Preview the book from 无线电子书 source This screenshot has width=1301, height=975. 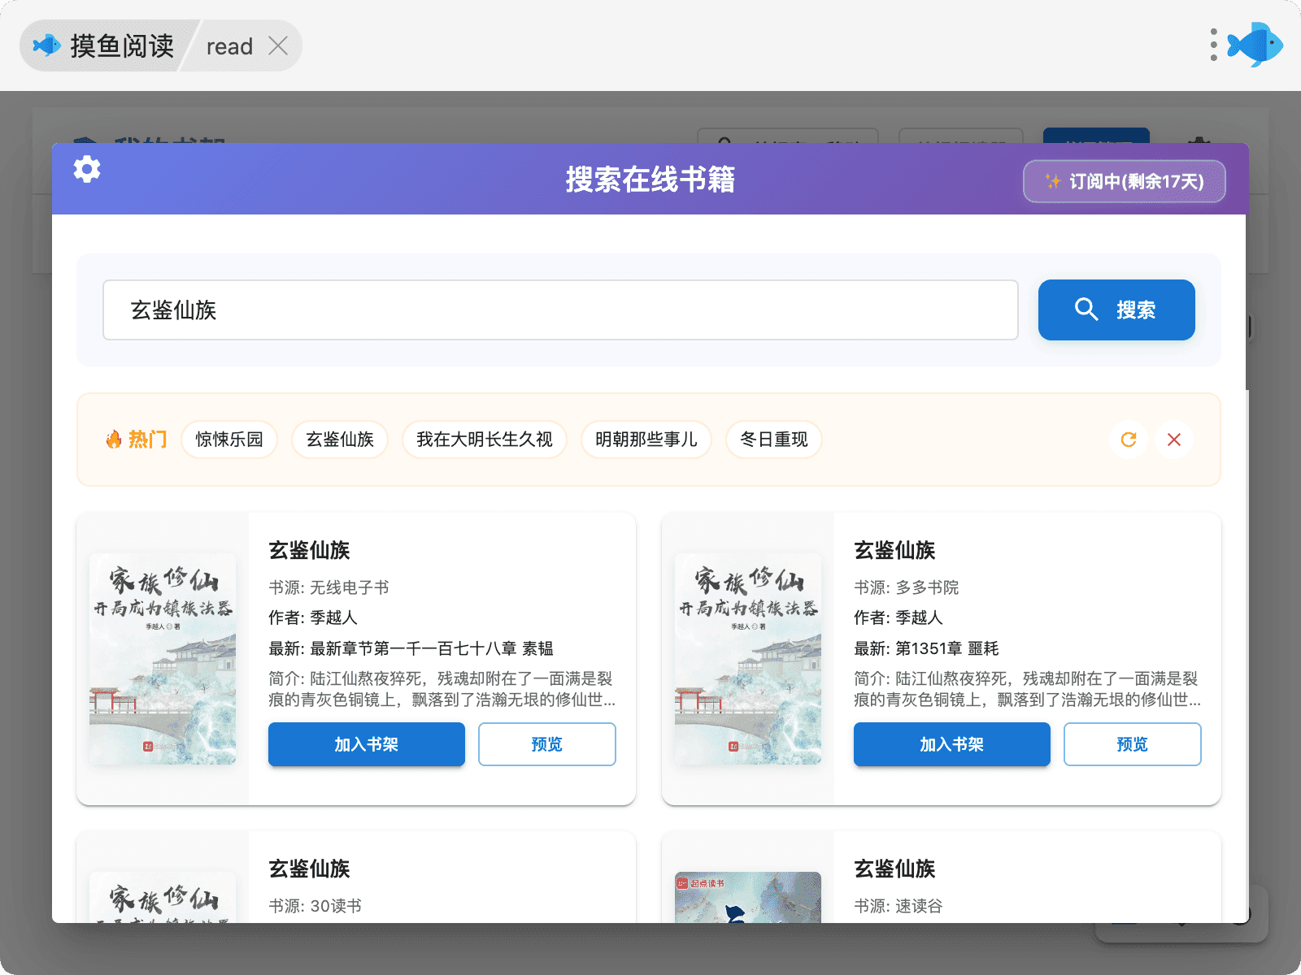546,744
